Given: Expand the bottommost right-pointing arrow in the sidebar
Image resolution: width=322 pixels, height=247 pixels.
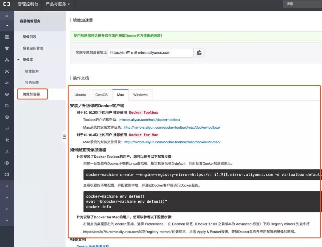Looking at the screenshot, I should [x=7, y=220].
